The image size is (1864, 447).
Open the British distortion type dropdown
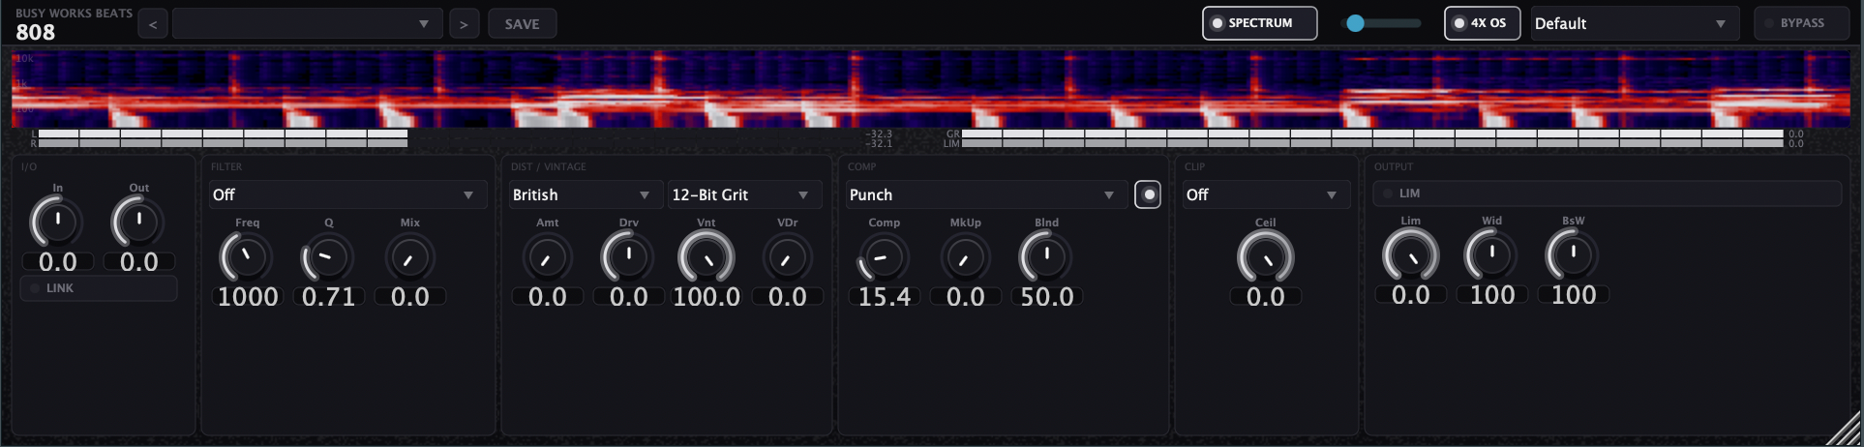point(582,194)
